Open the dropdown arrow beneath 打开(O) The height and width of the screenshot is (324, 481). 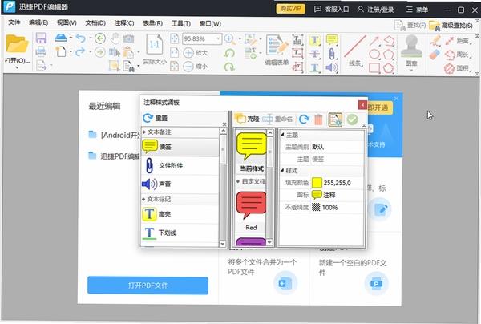click(17, 67)
